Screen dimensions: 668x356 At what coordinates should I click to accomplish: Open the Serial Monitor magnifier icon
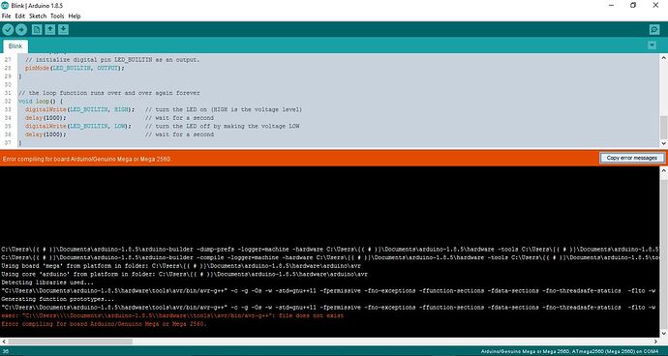tap(654, 30)
